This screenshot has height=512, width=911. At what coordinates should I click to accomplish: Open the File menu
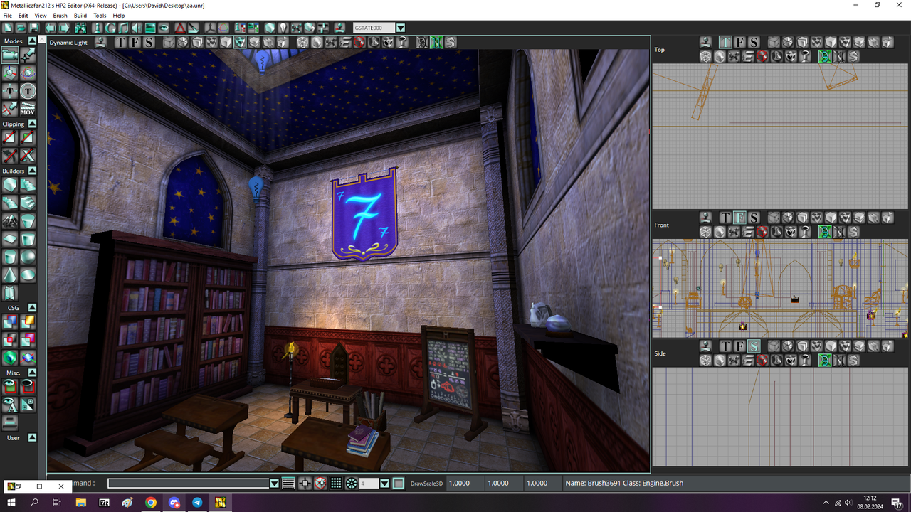click(x=7, y=15)
